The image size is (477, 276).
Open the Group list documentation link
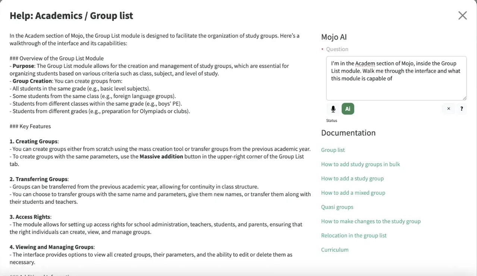point(333,150)
